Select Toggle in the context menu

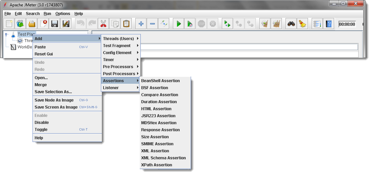[x=67, y=130]
